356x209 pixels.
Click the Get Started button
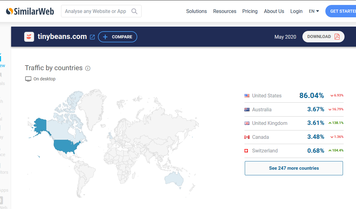pos(341,11)
